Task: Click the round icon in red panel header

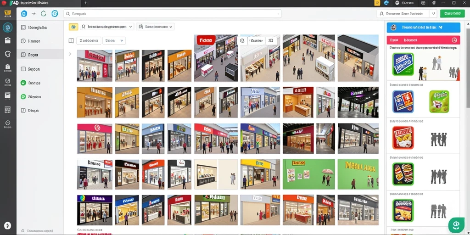Action: 454,40
